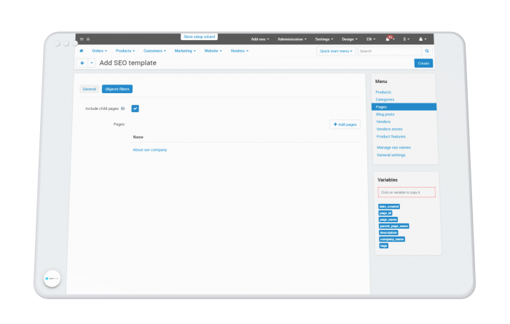Screen dimensions: 510x324
Task: Copy the page_id variable
Action: point(385,213)
